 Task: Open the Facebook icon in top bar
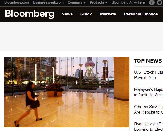point(152,2)
